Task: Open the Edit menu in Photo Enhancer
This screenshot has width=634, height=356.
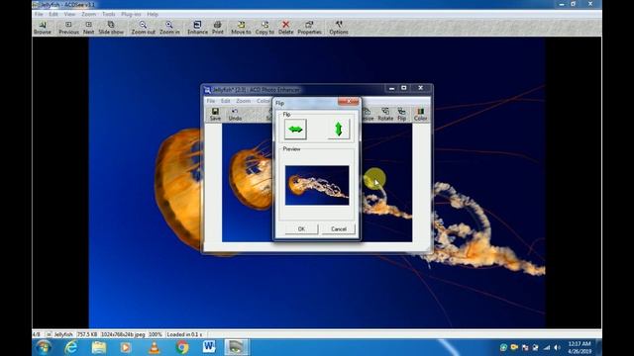Action: coord(225,101)
